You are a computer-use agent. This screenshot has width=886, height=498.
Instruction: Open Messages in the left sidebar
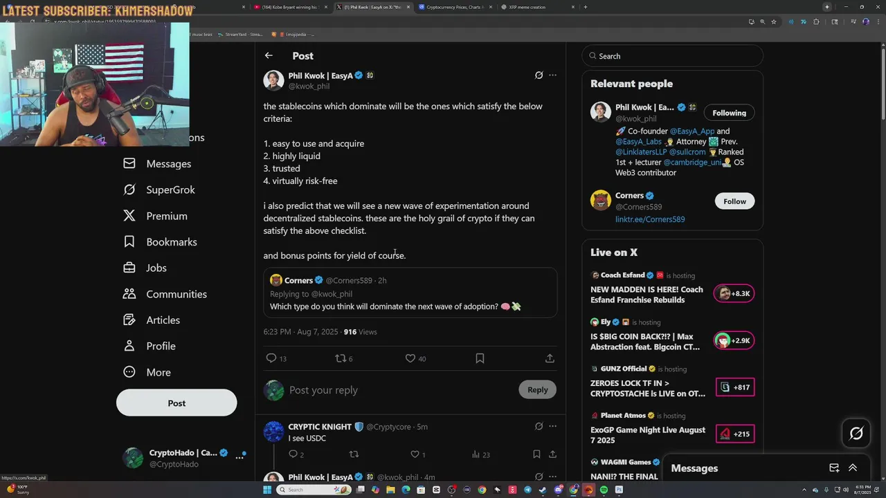pyautogui.click(x=157, y=164)
